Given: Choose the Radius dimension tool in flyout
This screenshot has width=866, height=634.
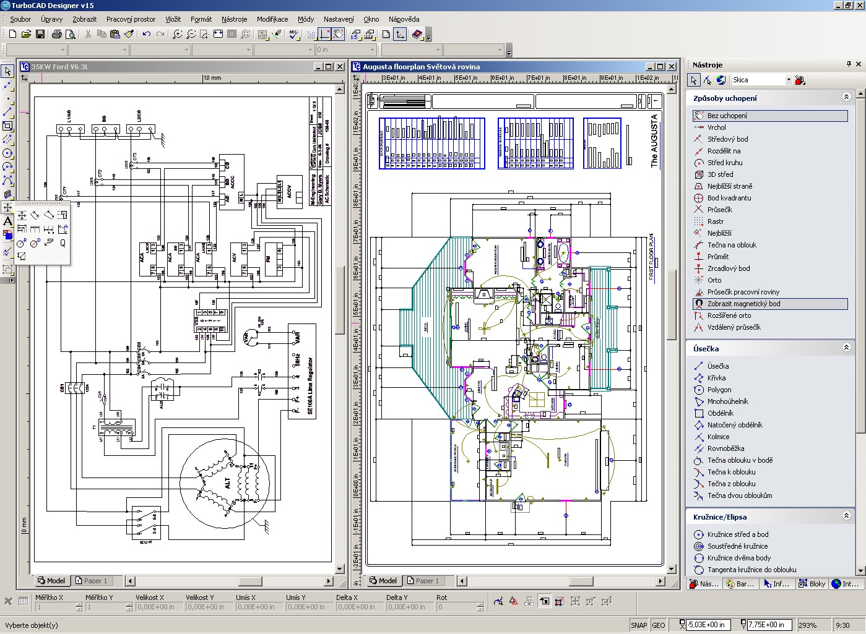Looking at the screenshot, I should pyautogui.click(x=22, y=243).
